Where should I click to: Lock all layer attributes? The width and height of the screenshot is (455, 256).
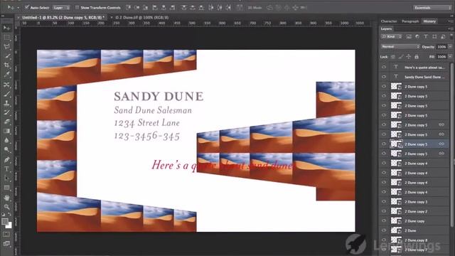point(417,57)
